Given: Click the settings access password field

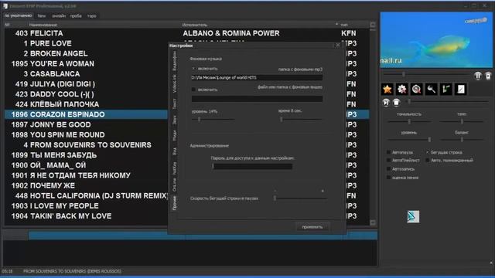Looking at the screenshot, I should (x=252, y=166).
